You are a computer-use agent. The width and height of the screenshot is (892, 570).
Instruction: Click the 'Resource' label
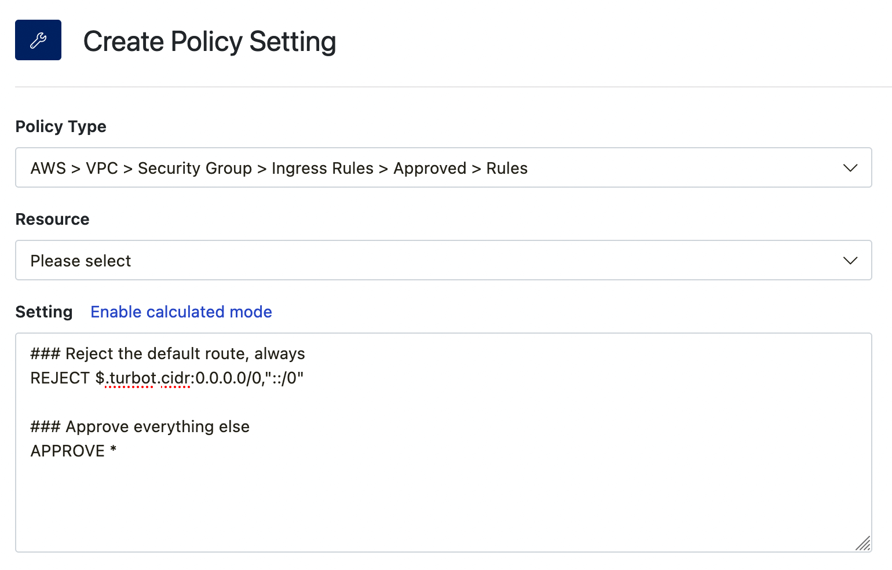pyautogui.click(x=53, y=219)
